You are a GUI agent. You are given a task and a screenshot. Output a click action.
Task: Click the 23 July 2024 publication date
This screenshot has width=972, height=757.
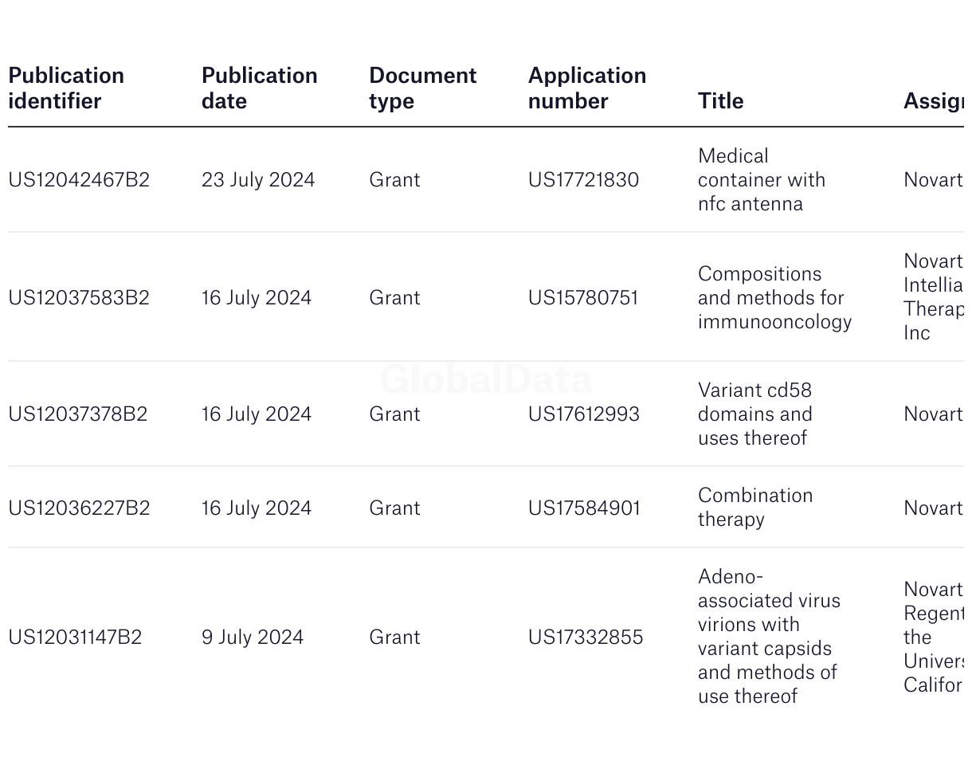pyautogui.click(x=258, y=179)
